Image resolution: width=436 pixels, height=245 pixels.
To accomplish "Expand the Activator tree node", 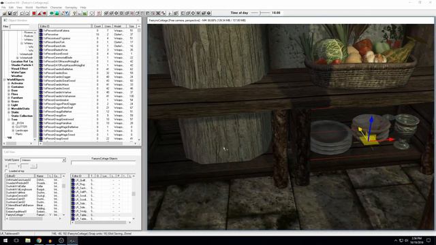I will click(x=9, y=83).
